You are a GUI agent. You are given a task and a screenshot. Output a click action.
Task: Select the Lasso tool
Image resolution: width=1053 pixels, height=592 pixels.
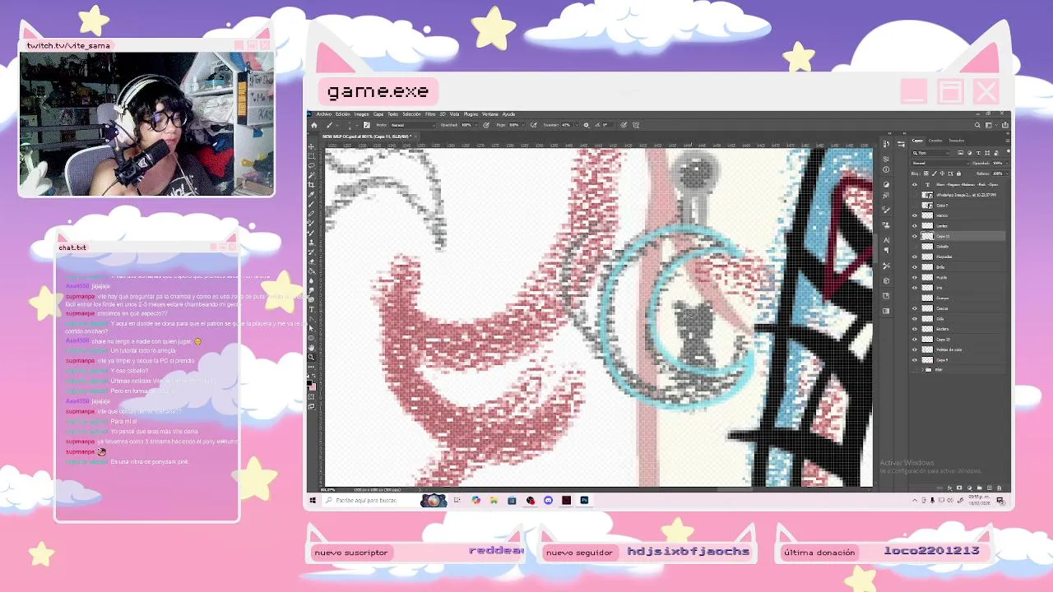(x=311, y=165)
